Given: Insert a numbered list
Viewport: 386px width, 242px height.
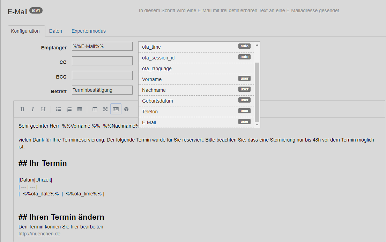Looking at the screenshot, I should [69, 109].
